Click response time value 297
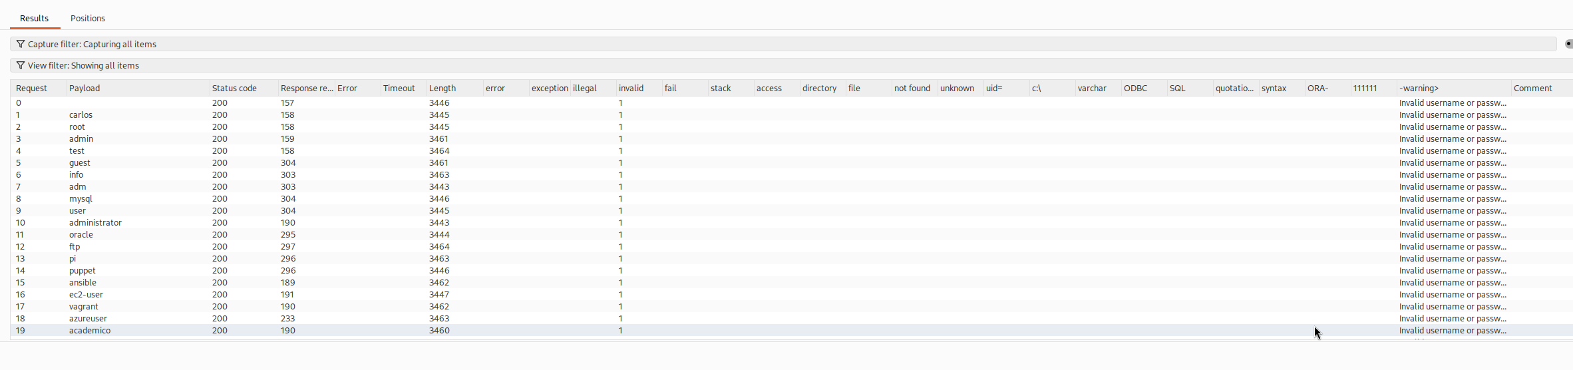 coord(288,246)
